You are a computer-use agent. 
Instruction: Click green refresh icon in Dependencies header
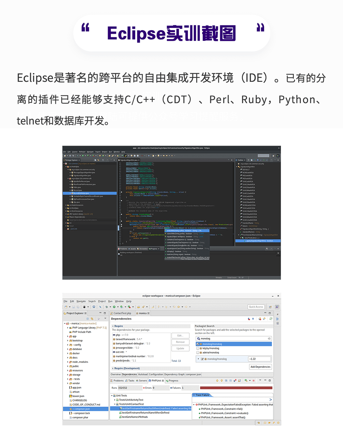click(271, 319)
